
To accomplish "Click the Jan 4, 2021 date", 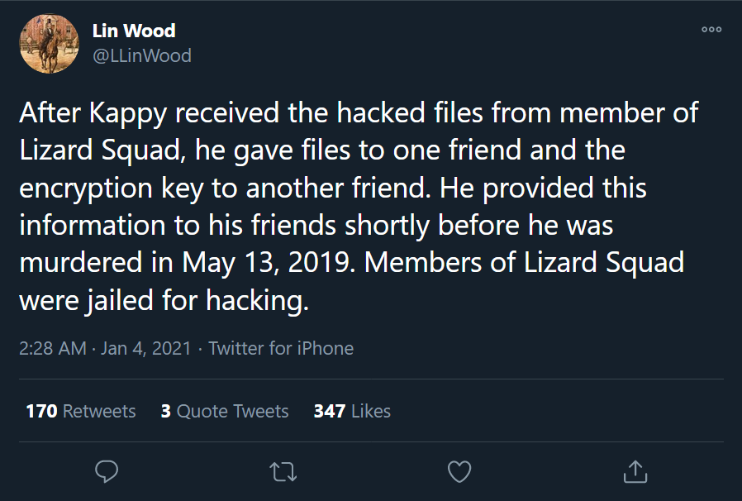I will 145,349.
